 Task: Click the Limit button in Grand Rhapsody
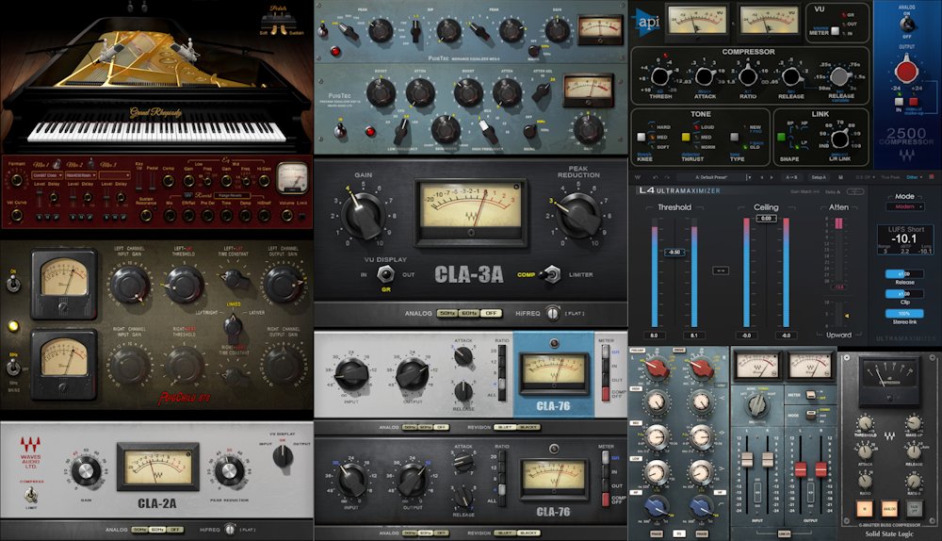pyautogui.click(x=302, y=217)
